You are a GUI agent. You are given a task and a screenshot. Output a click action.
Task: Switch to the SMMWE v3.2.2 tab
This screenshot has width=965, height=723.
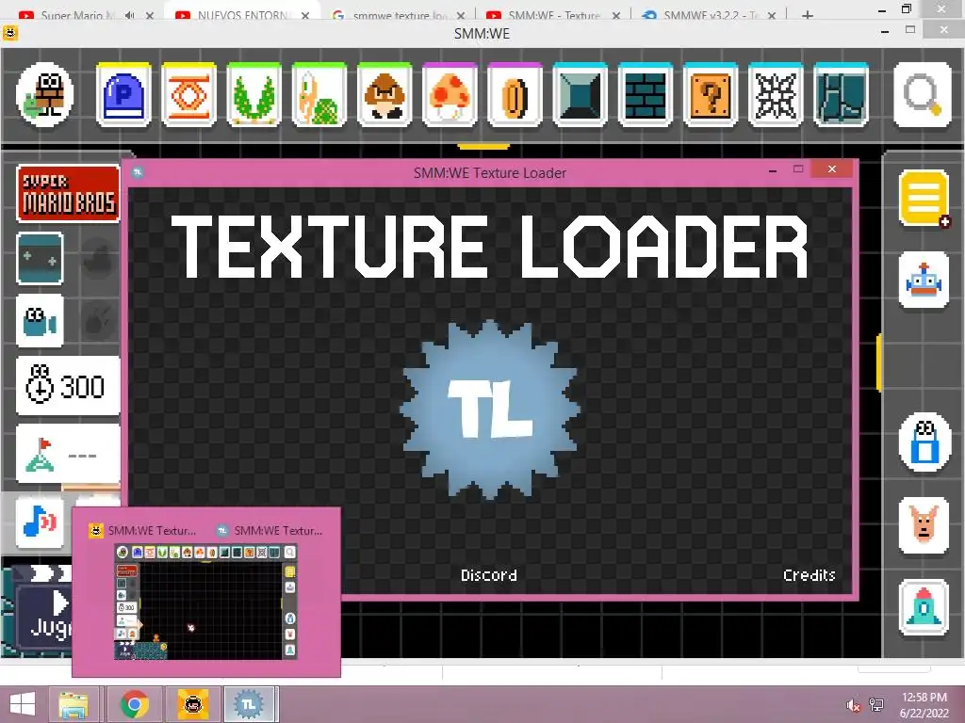711,14
